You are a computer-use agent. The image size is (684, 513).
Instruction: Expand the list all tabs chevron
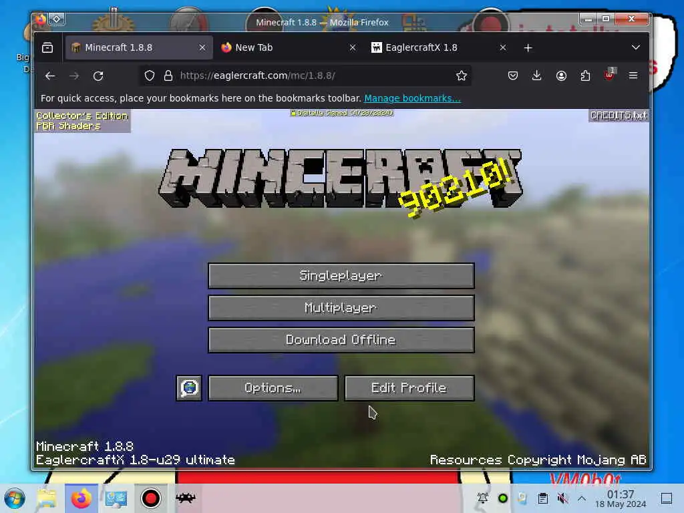pyautogui.click(x=636, y=47)
